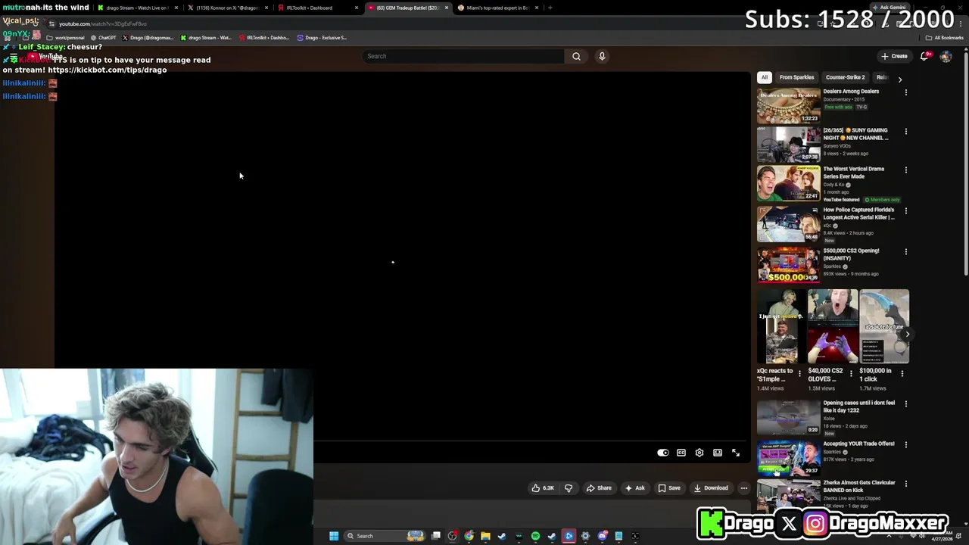Open the work/personal bookmarks folder
969x545 pixels.
pos(66,38)
